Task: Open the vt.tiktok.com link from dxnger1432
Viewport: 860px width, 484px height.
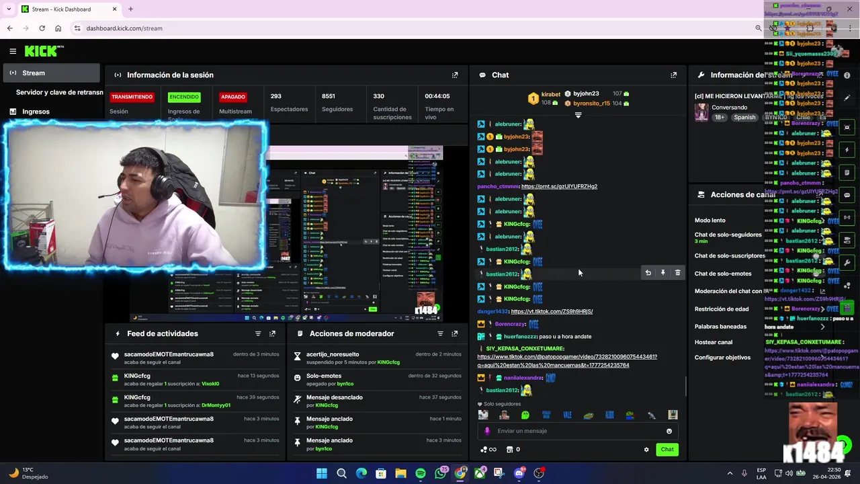Action: coord(552,311)
